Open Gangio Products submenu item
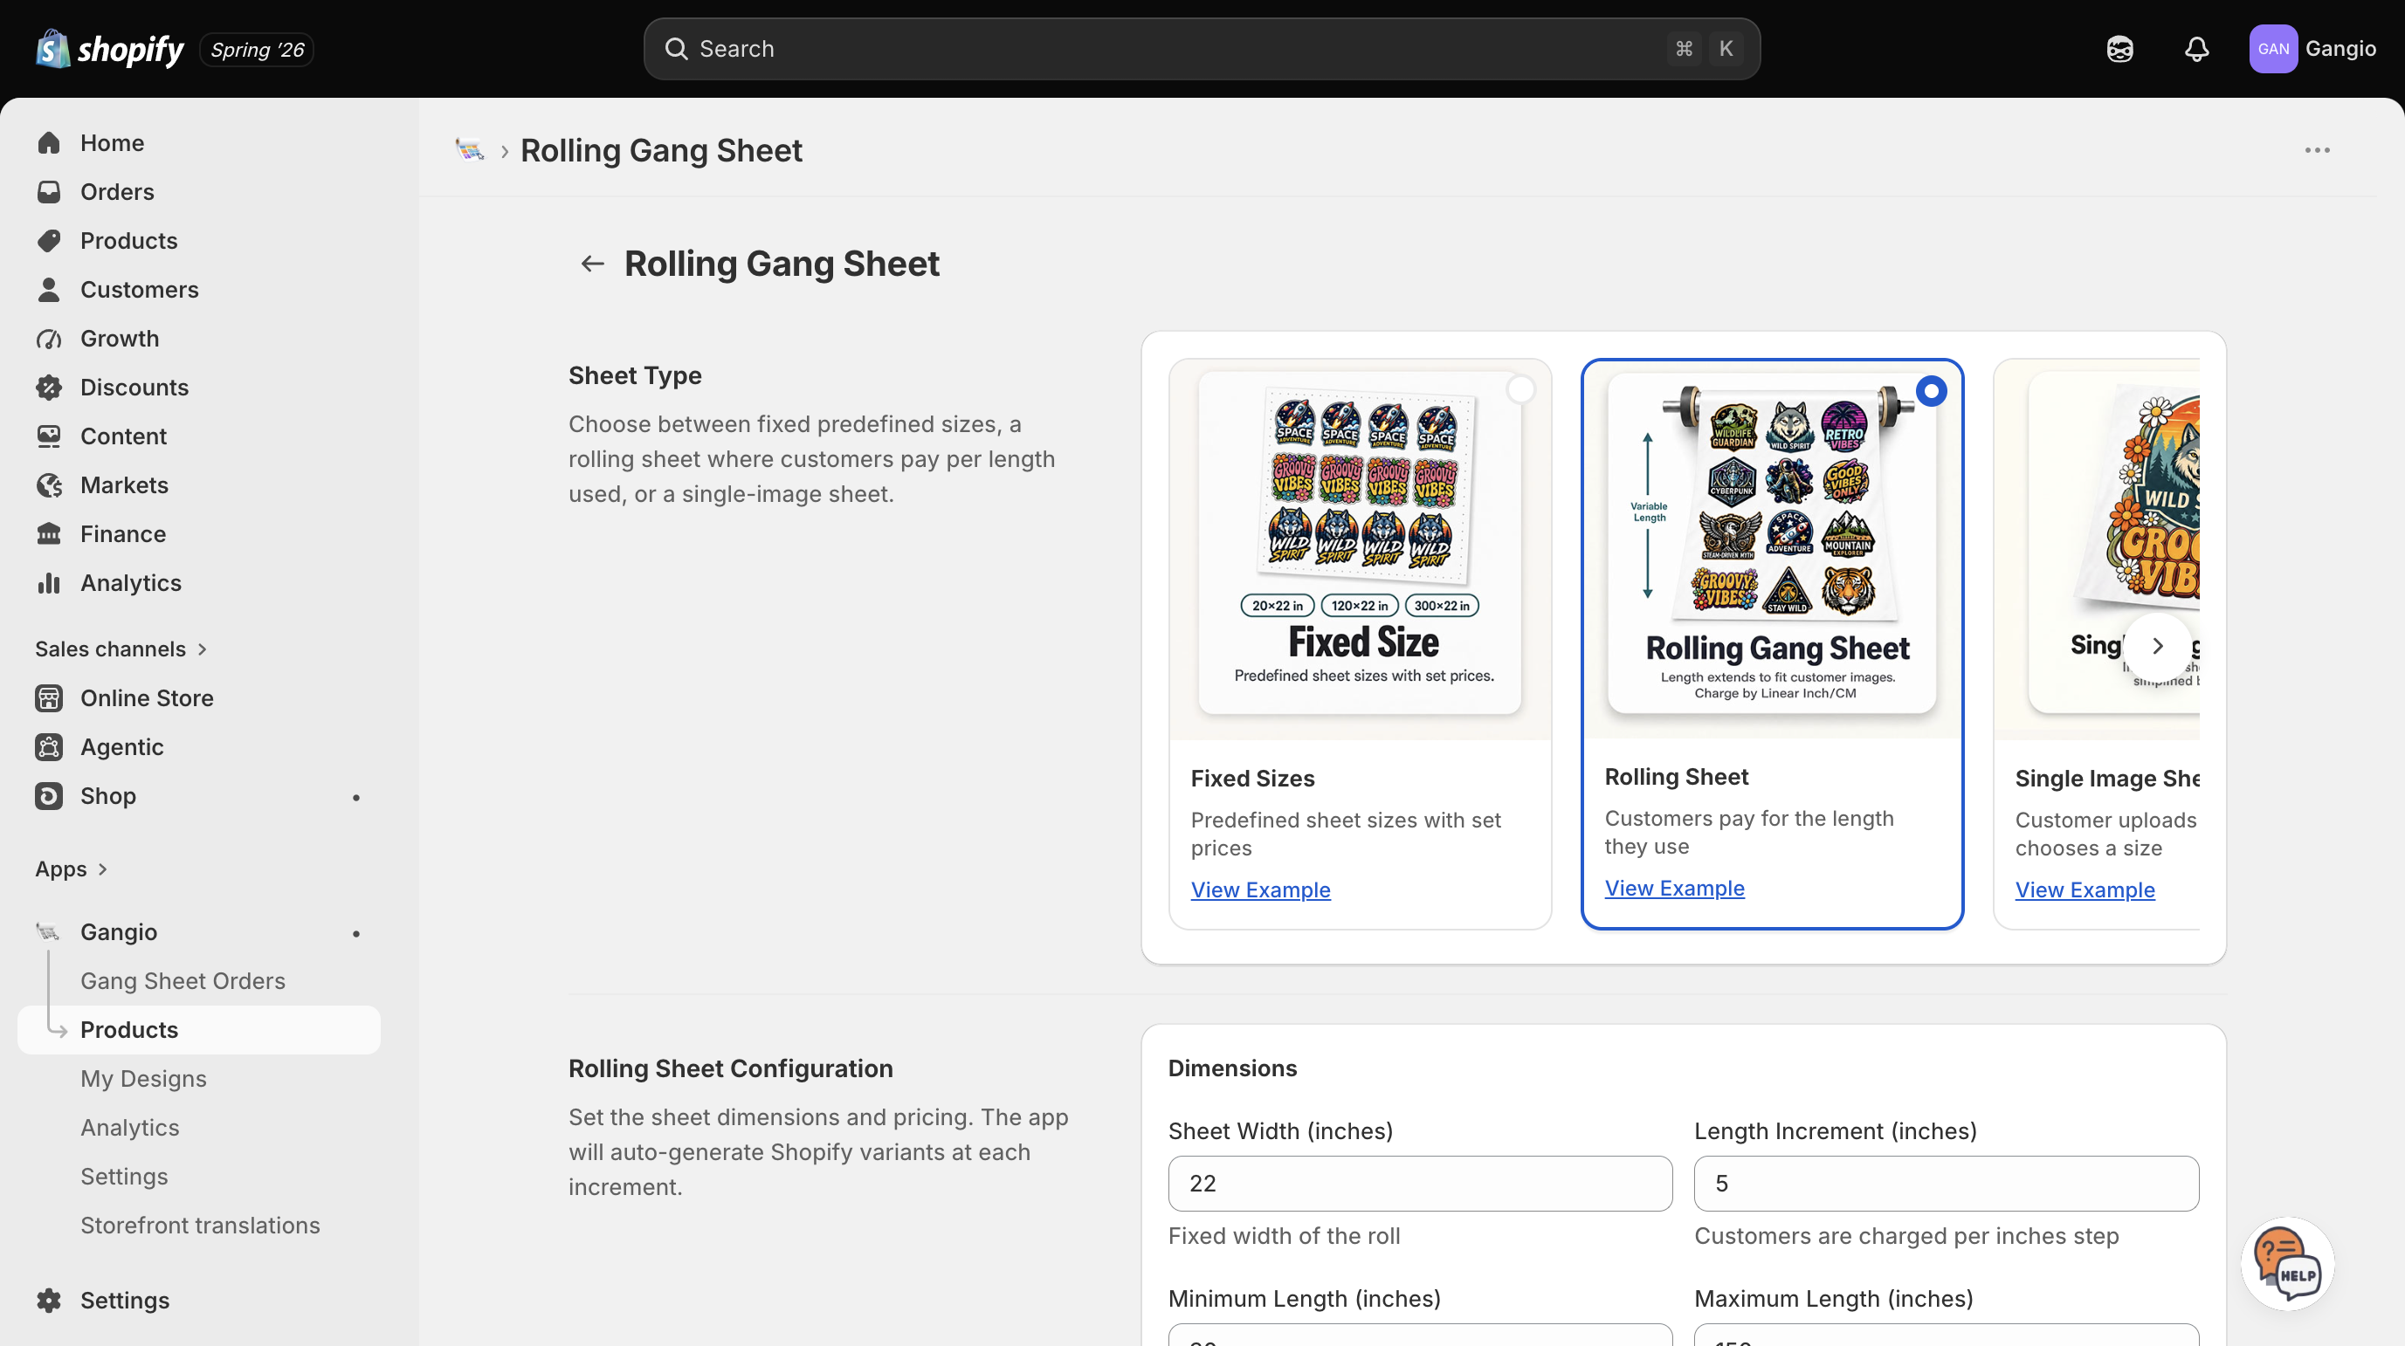Screen dimensions: 2405x1346 (x=199, y=1029)
